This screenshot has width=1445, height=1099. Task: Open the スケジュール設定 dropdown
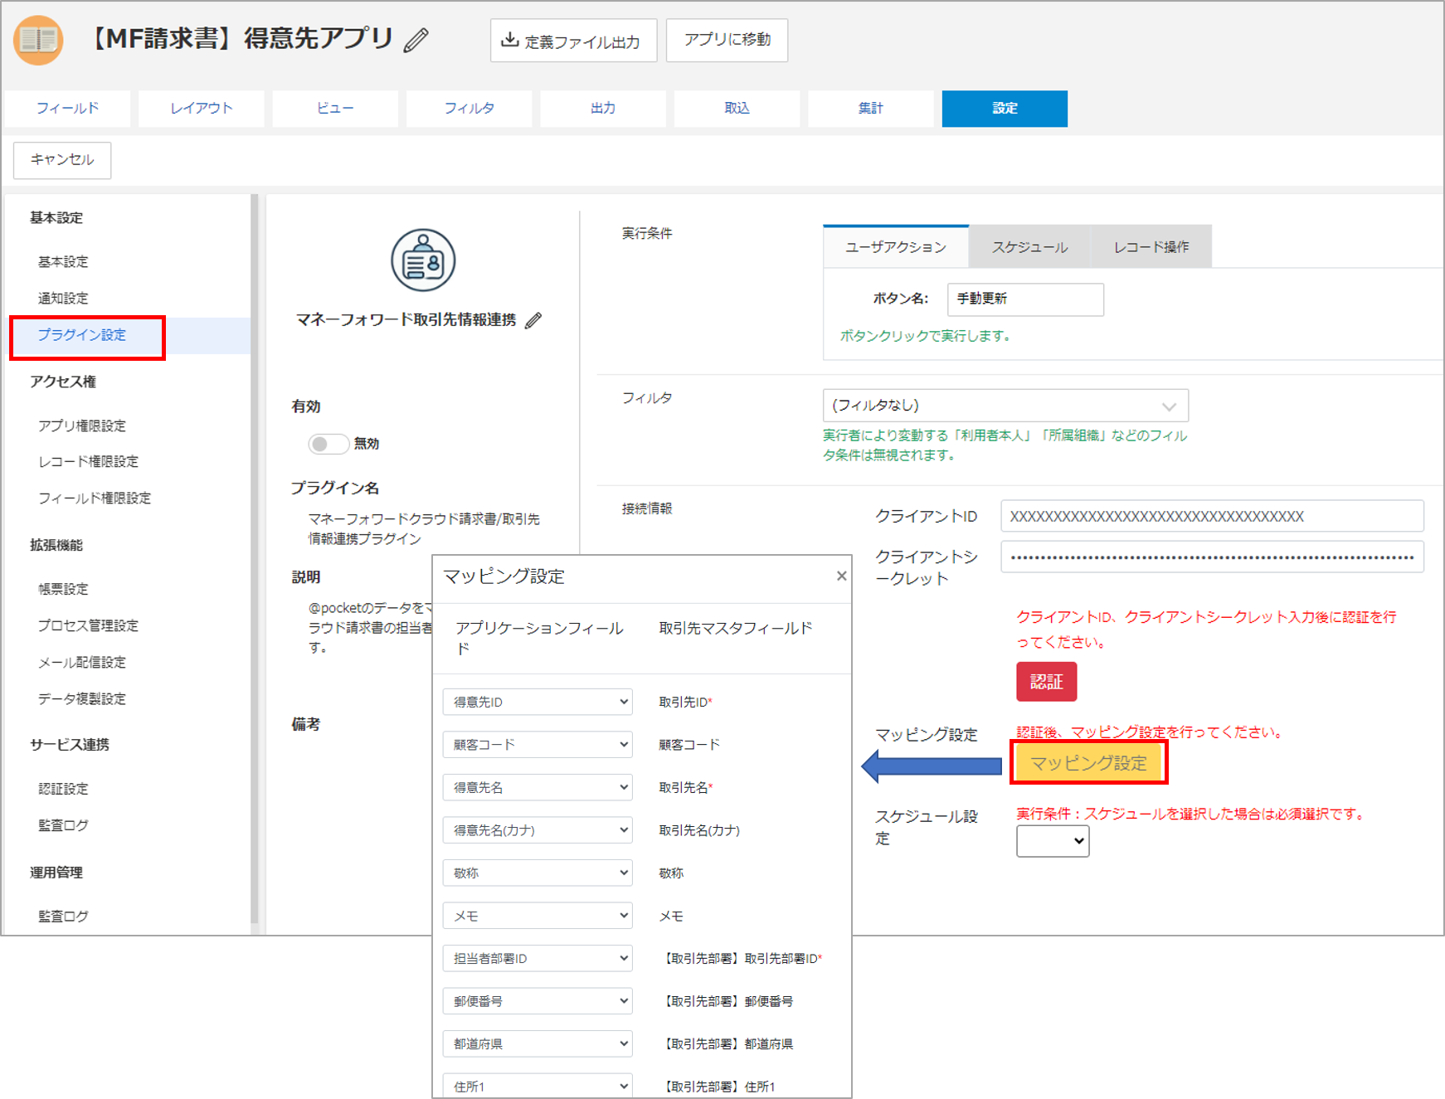pos(1053,841)
